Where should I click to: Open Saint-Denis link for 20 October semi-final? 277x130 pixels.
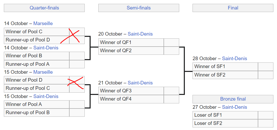[140, 34]
